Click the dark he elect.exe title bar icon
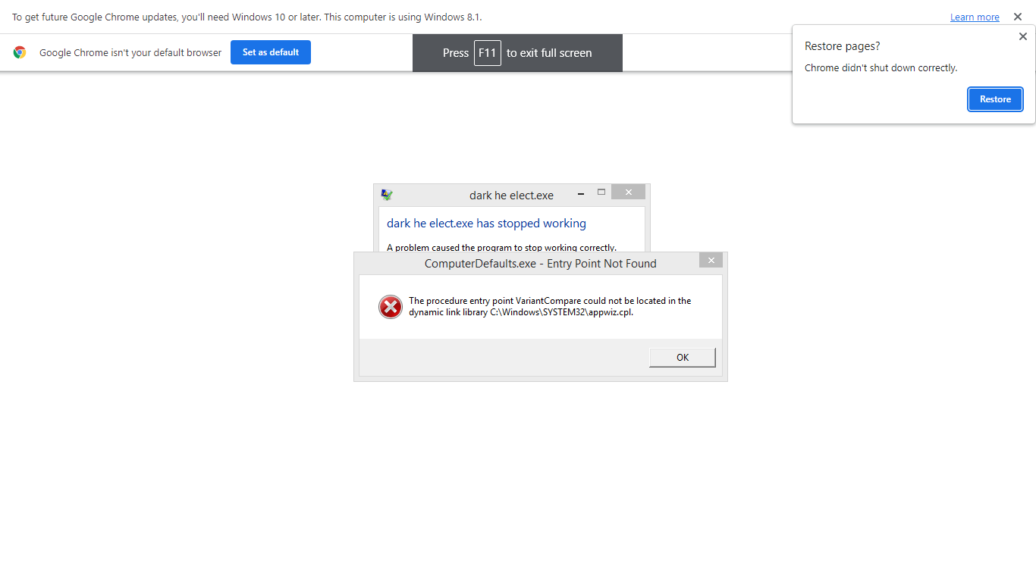 point(387,195)
